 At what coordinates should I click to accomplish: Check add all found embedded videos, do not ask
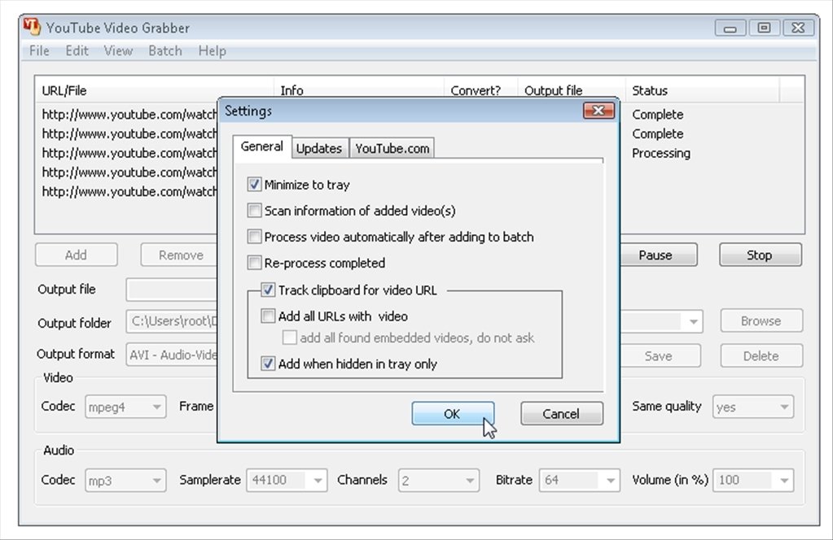pos(290,337)
